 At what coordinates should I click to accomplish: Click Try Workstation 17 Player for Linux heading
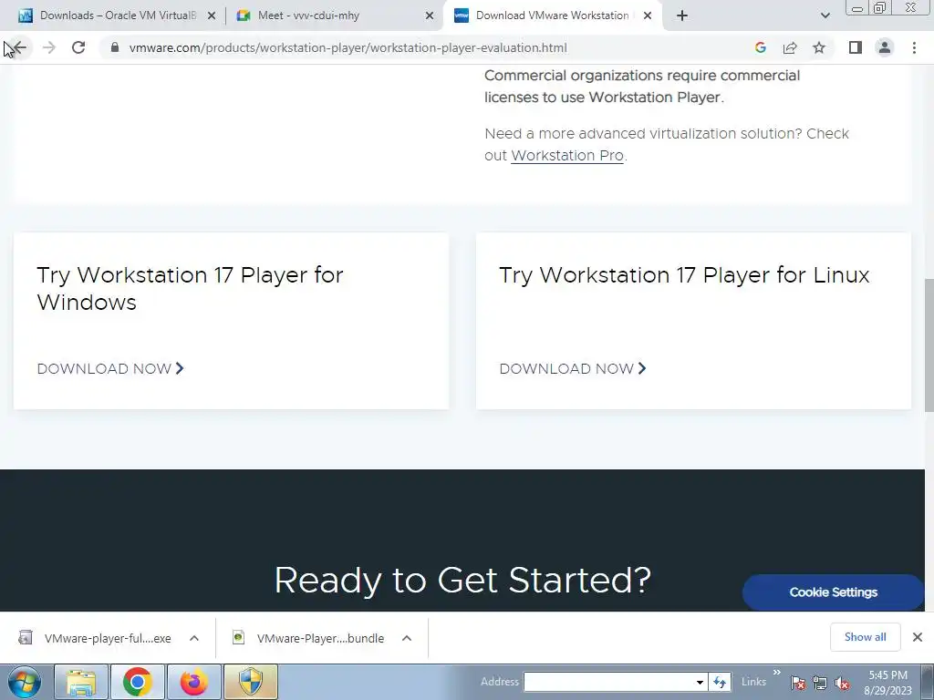pos(684,275)
